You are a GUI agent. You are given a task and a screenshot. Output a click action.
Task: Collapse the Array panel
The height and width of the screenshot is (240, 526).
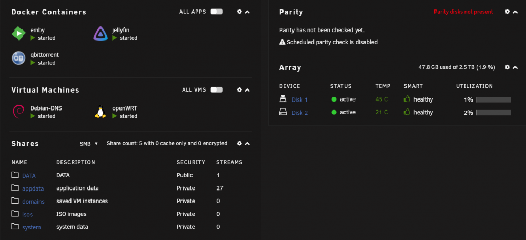[515, 67]
